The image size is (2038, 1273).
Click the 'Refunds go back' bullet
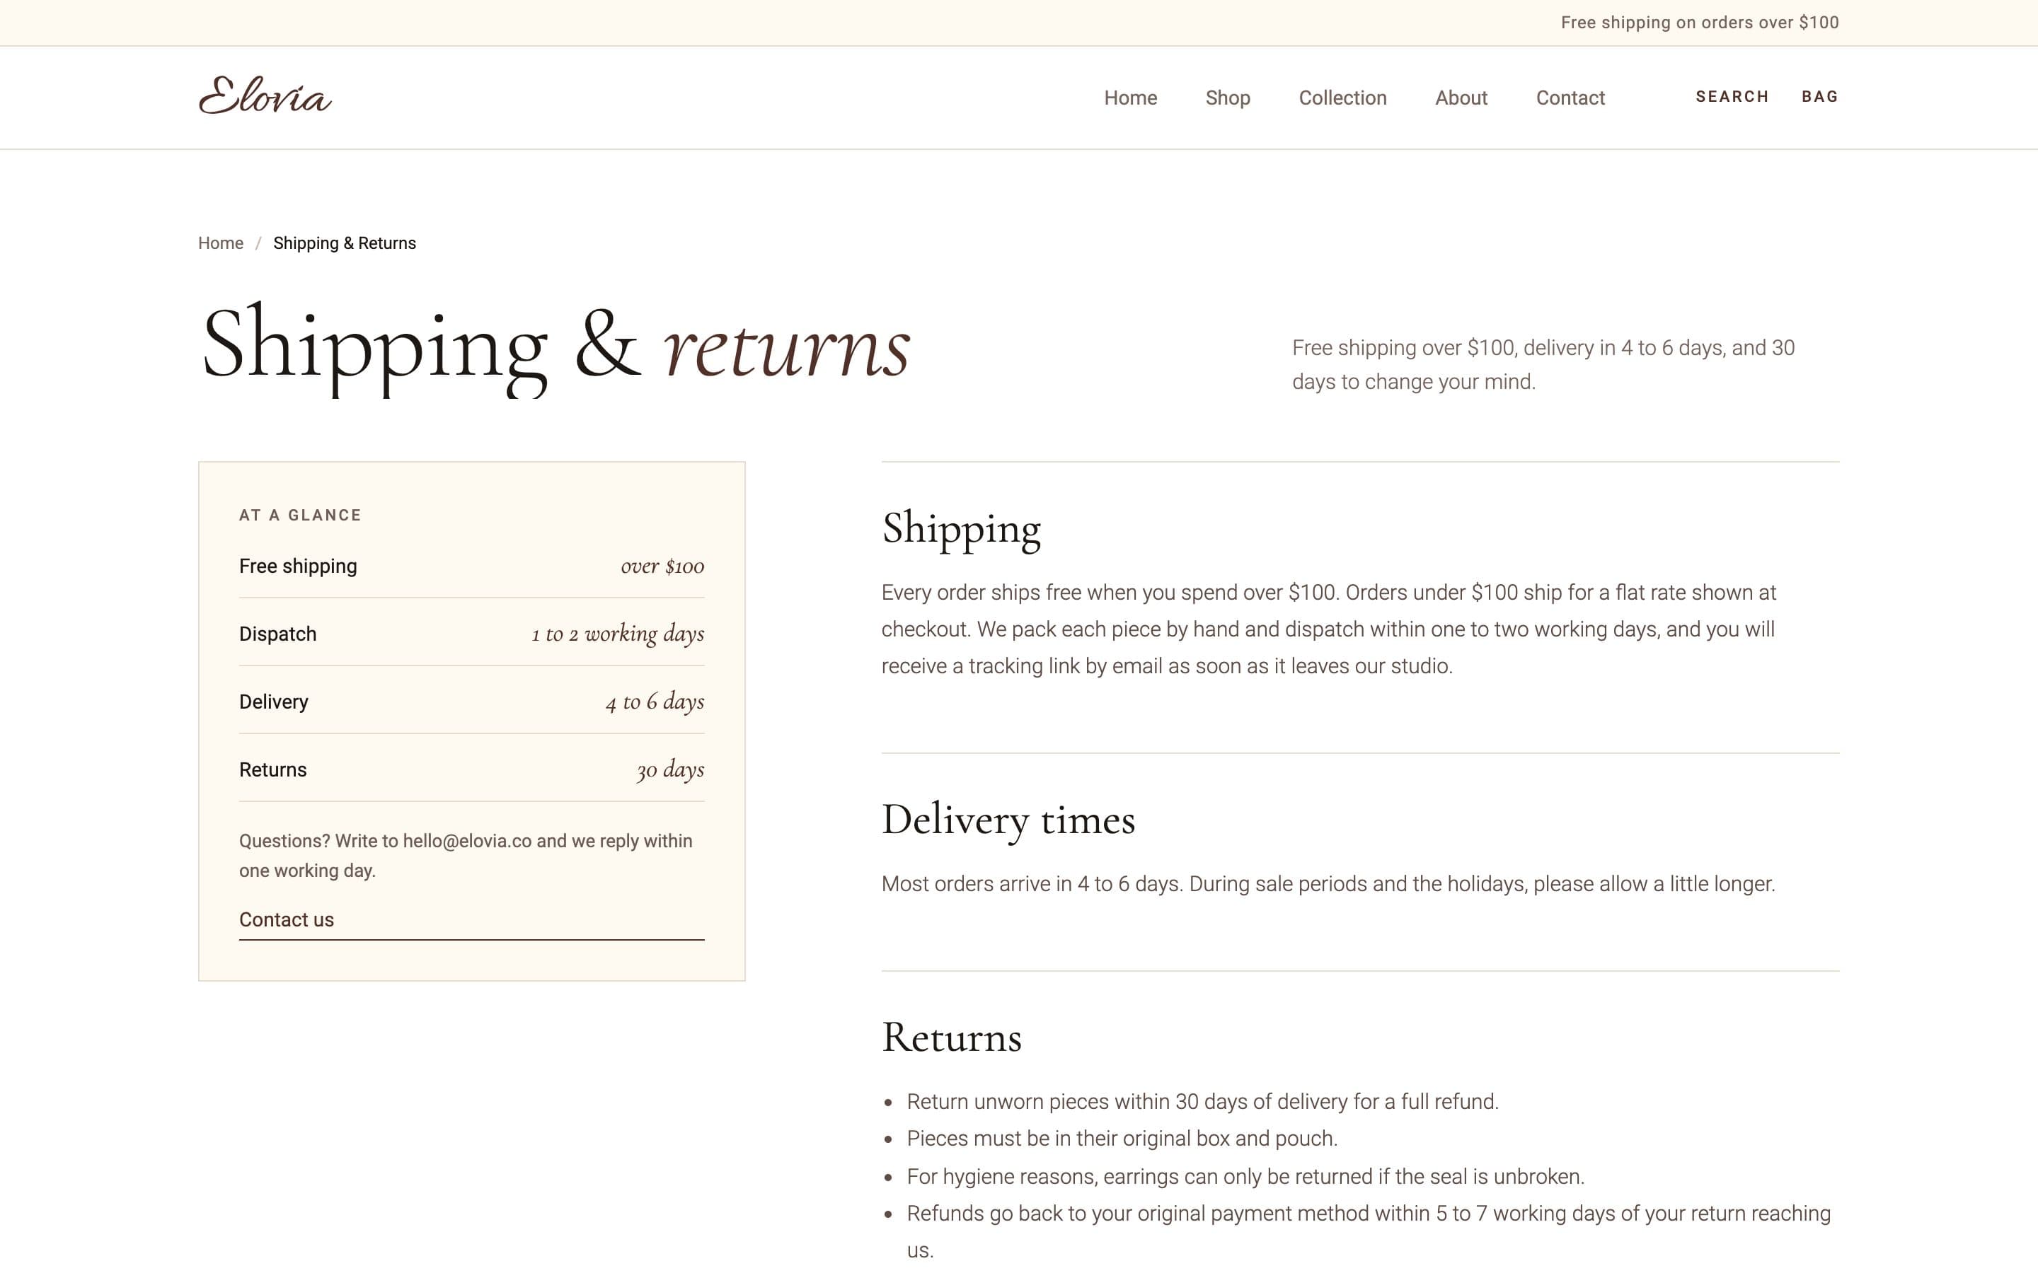click(1369, 1231)
